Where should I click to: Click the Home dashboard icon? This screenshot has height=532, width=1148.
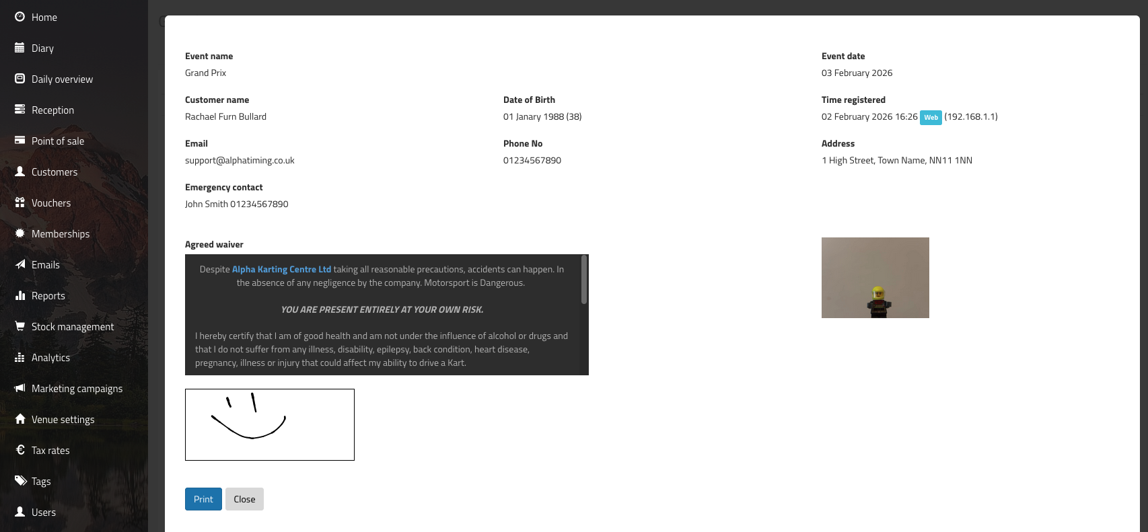coord(20,17)
